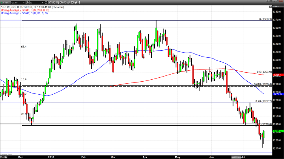The height and width of the screenshot is (159, 284).
Task: Click the clock icon after the interval box
Action: pos(46,2)
